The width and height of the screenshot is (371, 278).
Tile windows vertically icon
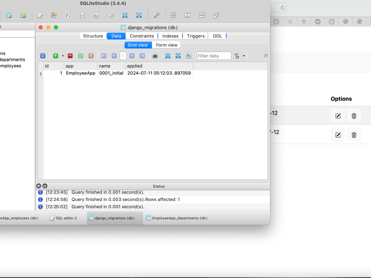coord(202,15)
